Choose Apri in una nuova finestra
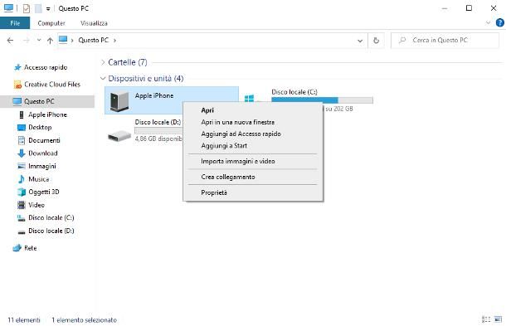Image resolution: width=506 pixels, height=326 pixels. 237,122
